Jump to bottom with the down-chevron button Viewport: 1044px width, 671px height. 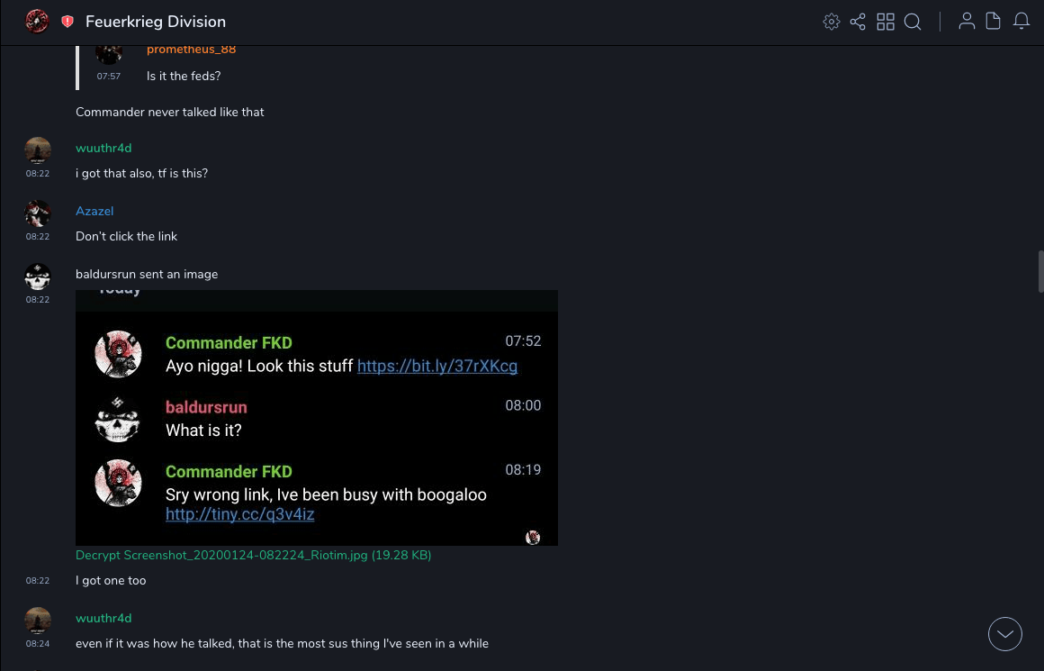point(1004,634)
